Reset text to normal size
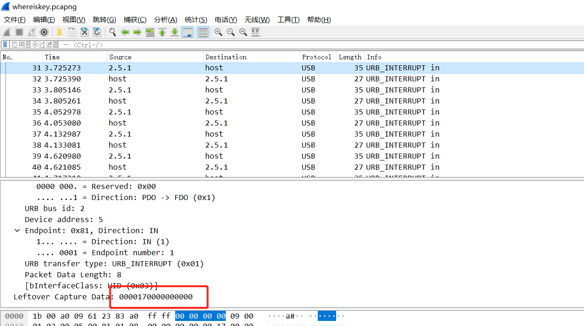This screenshot has width=584, height=326. pos(243,32)
